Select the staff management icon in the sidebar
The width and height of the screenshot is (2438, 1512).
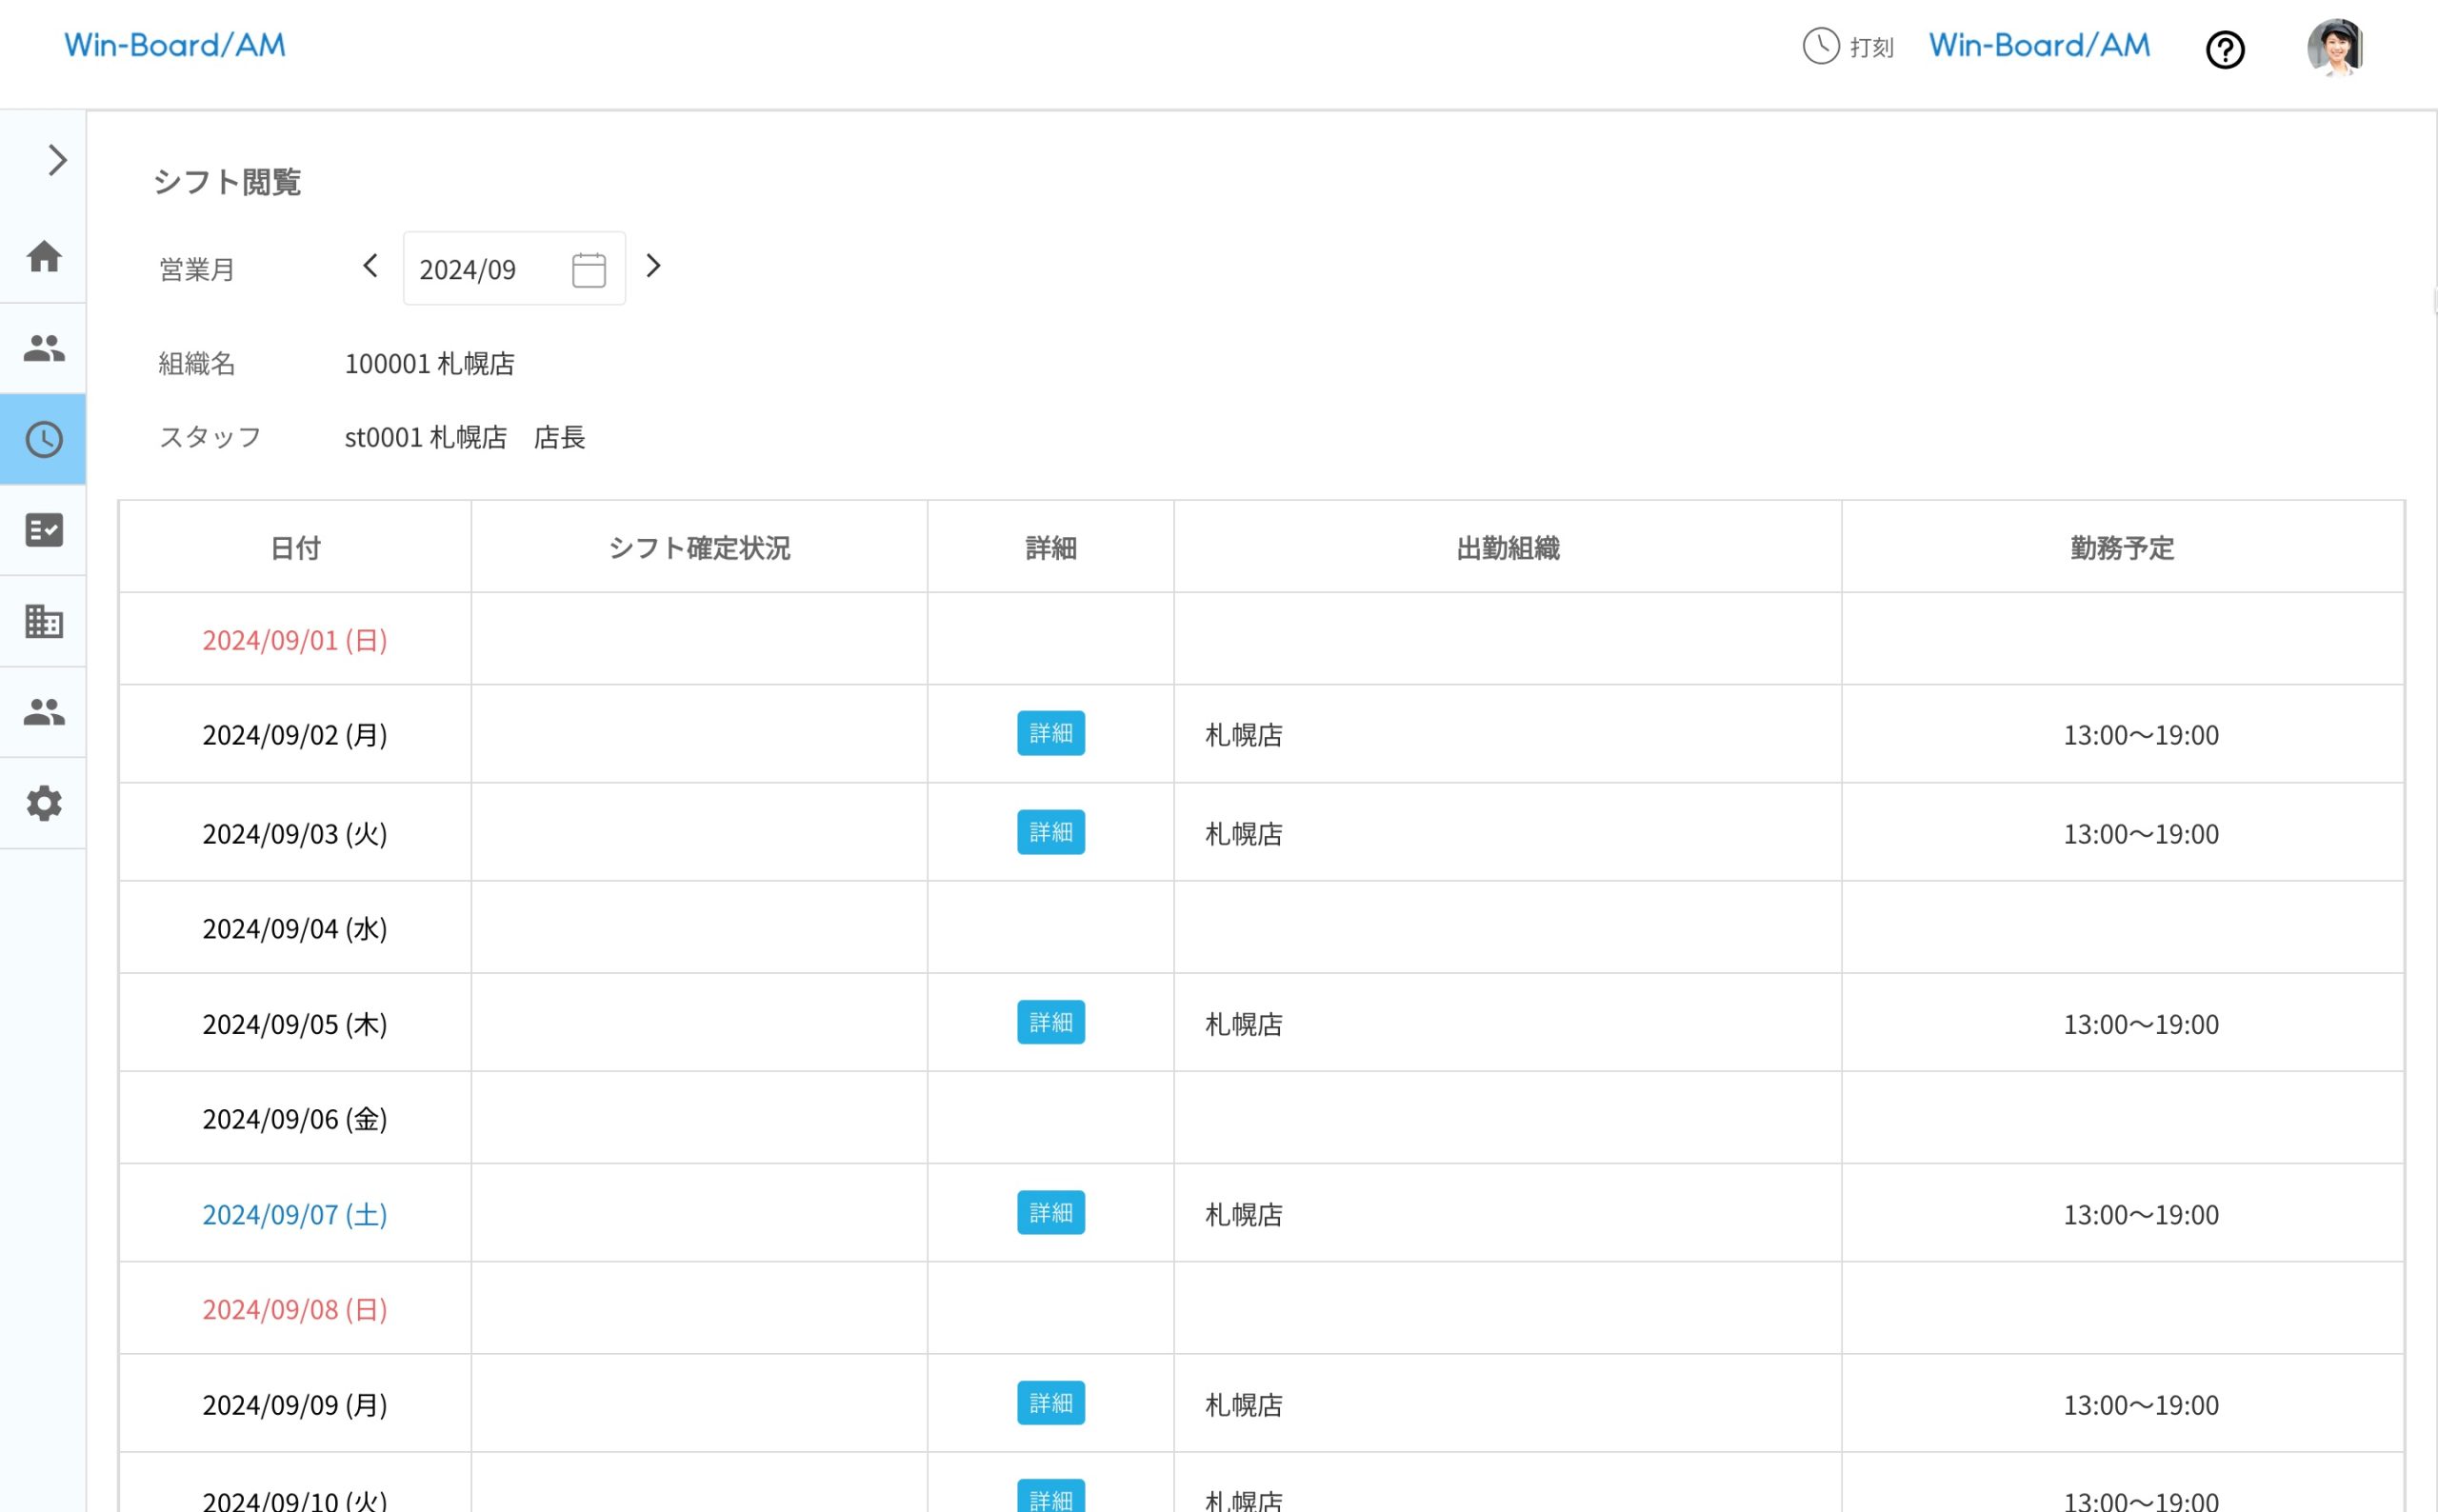tap(43, 348)
